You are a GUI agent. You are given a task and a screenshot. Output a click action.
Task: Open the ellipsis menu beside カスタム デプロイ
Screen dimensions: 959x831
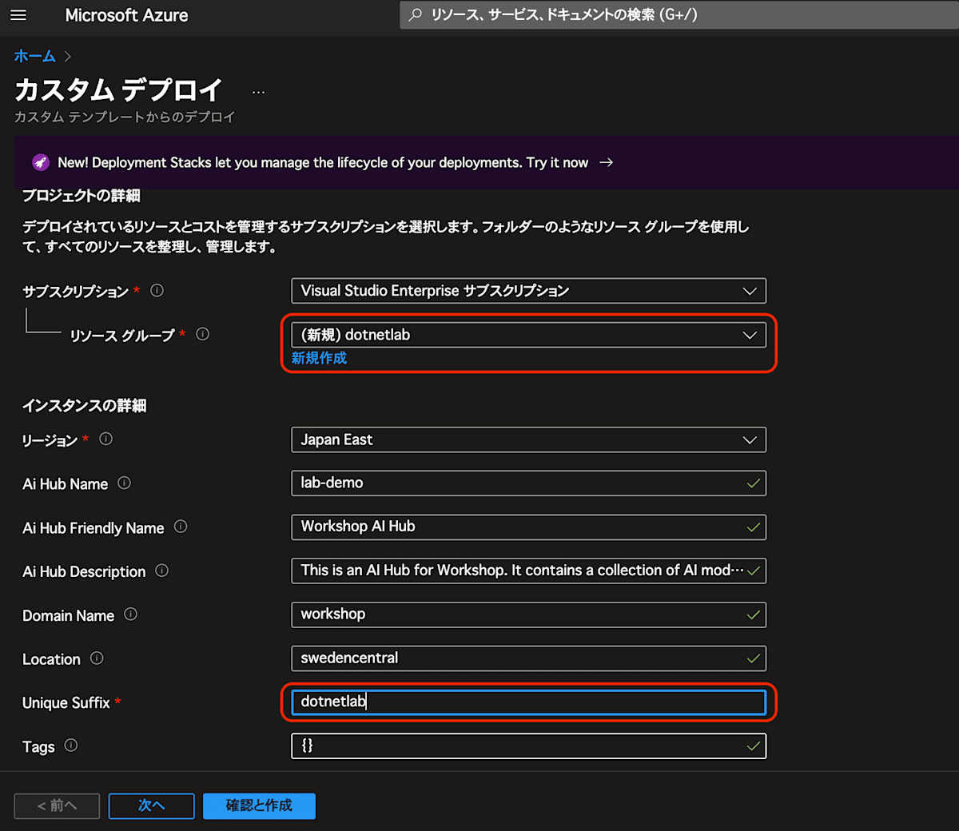pyautogui.click(x=258, y=92)
